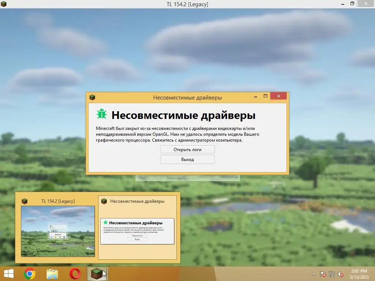Viewport: 375px width, 281px height.
Task: Click the grass block icon beside TL 154.2 preview title
Action: (x=25, y=201)
